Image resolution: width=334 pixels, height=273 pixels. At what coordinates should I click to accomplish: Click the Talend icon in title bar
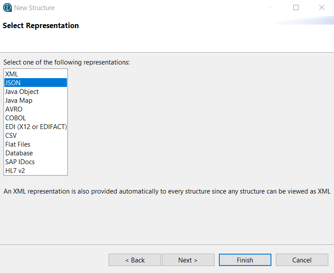pyautogui.click(x=7, y=7)
